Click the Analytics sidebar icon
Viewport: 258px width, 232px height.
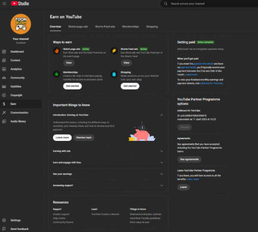click(4, 69)
